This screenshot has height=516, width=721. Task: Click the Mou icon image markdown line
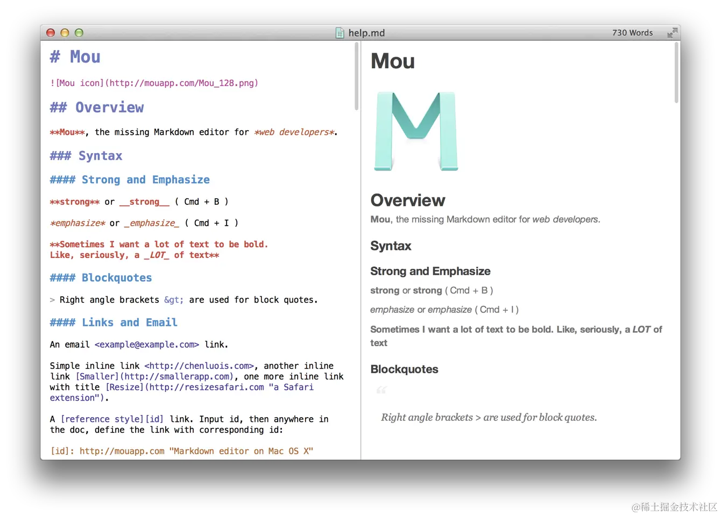[x=154, y=83]
